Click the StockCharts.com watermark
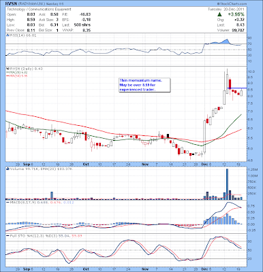 pos(232,3)
